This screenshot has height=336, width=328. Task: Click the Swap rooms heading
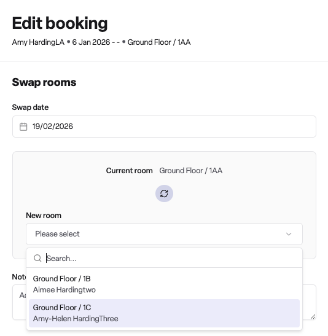tap(44, 82)
